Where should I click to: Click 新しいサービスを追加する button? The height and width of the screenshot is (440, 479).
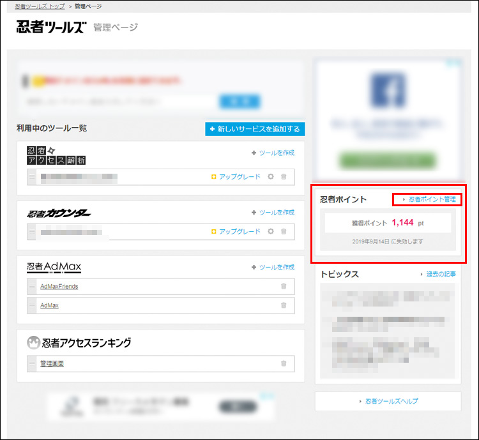coord(255,129)
